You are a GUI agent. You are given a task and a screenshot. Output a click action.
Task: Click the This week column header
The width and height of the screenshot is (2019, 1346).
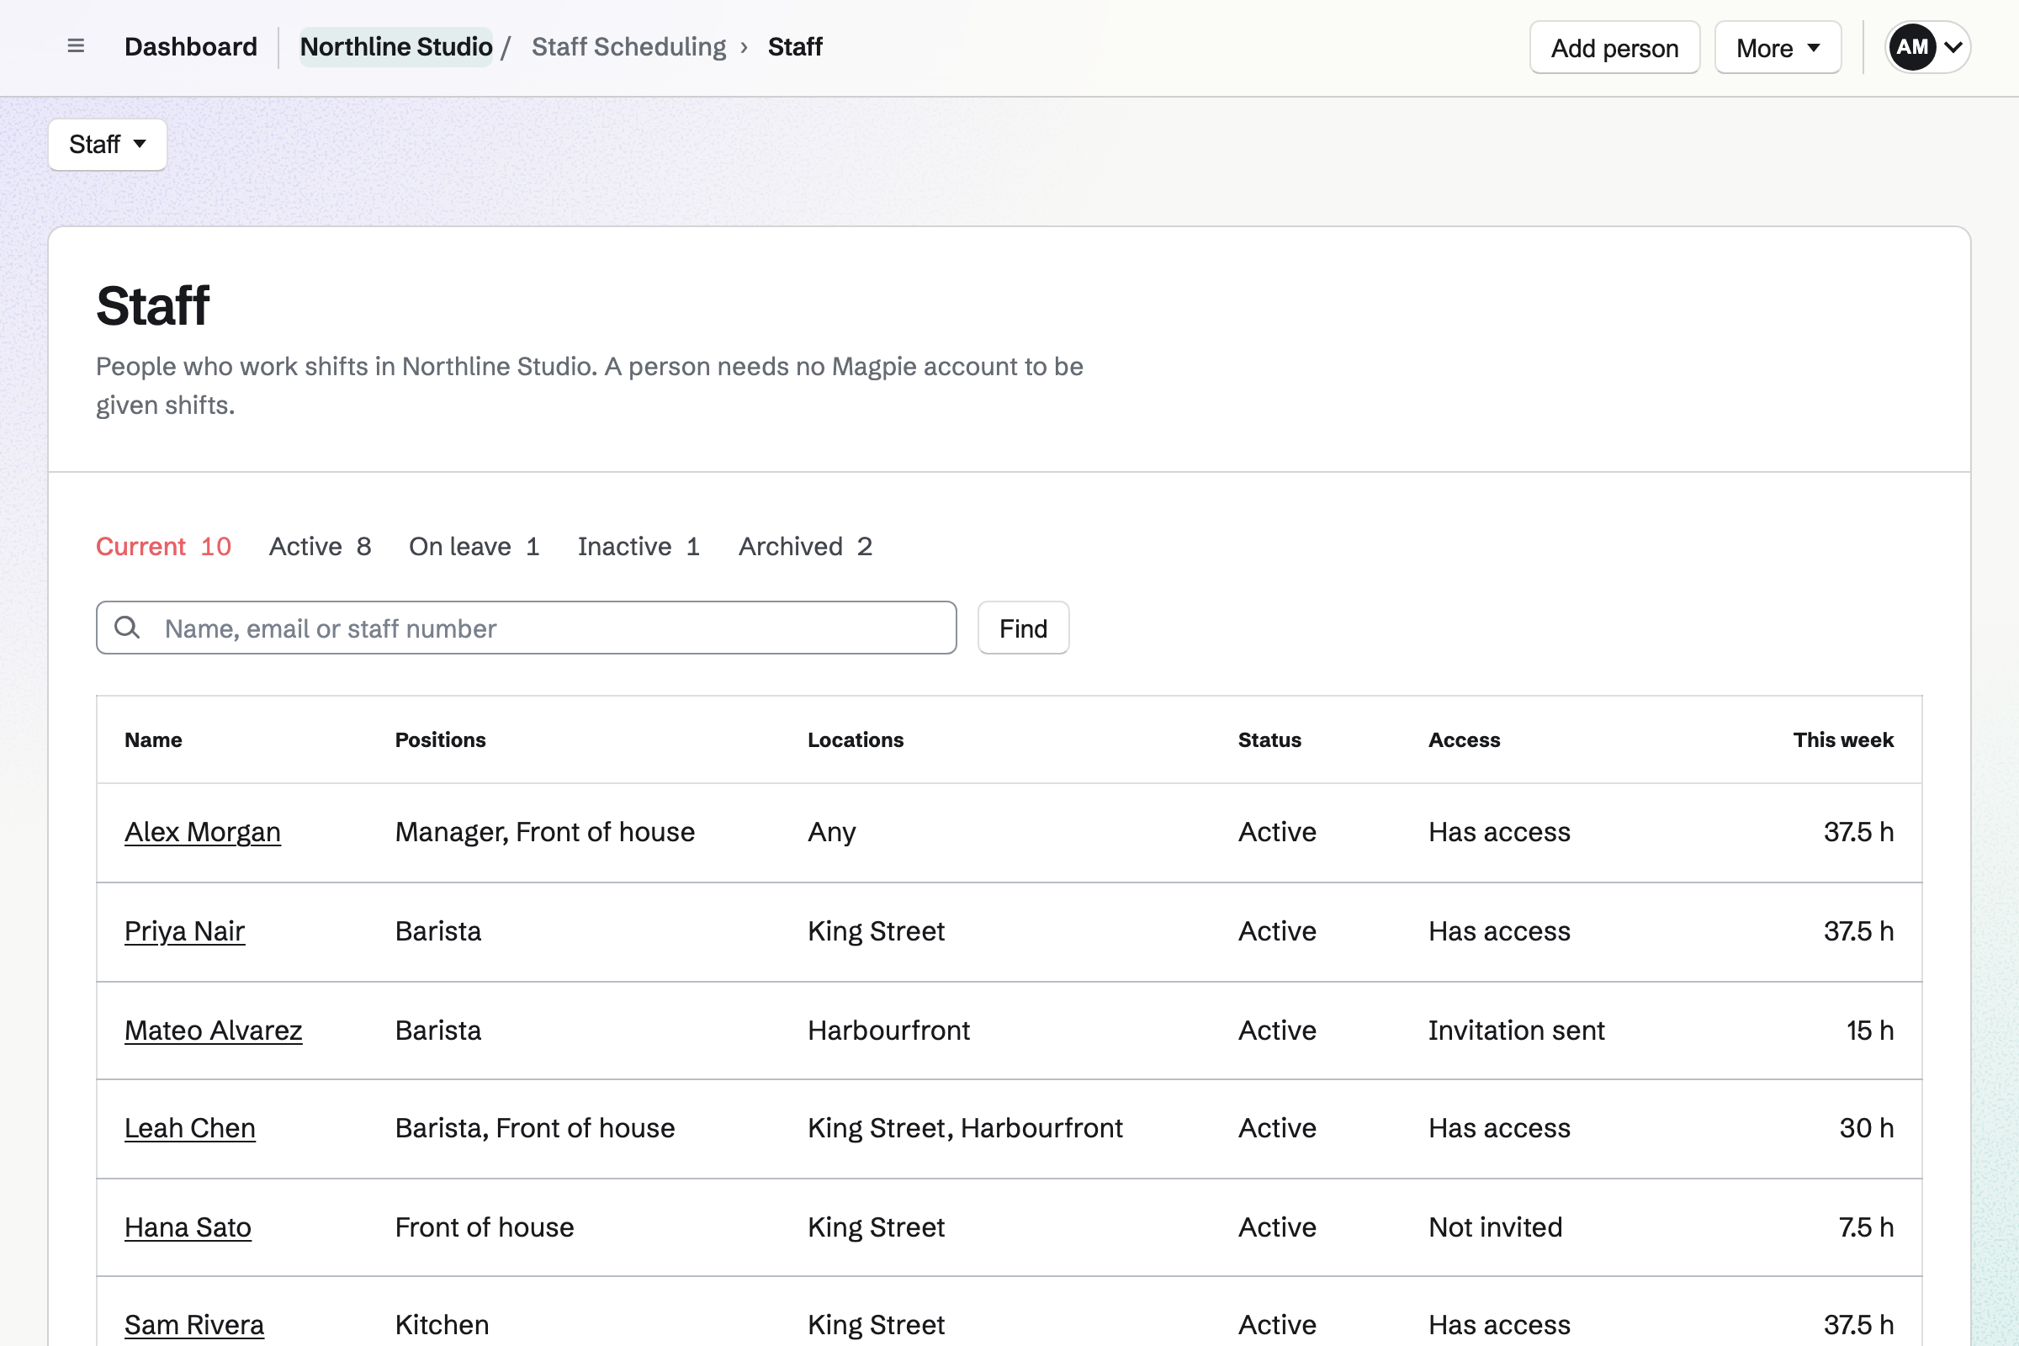tap(1843, 740)
